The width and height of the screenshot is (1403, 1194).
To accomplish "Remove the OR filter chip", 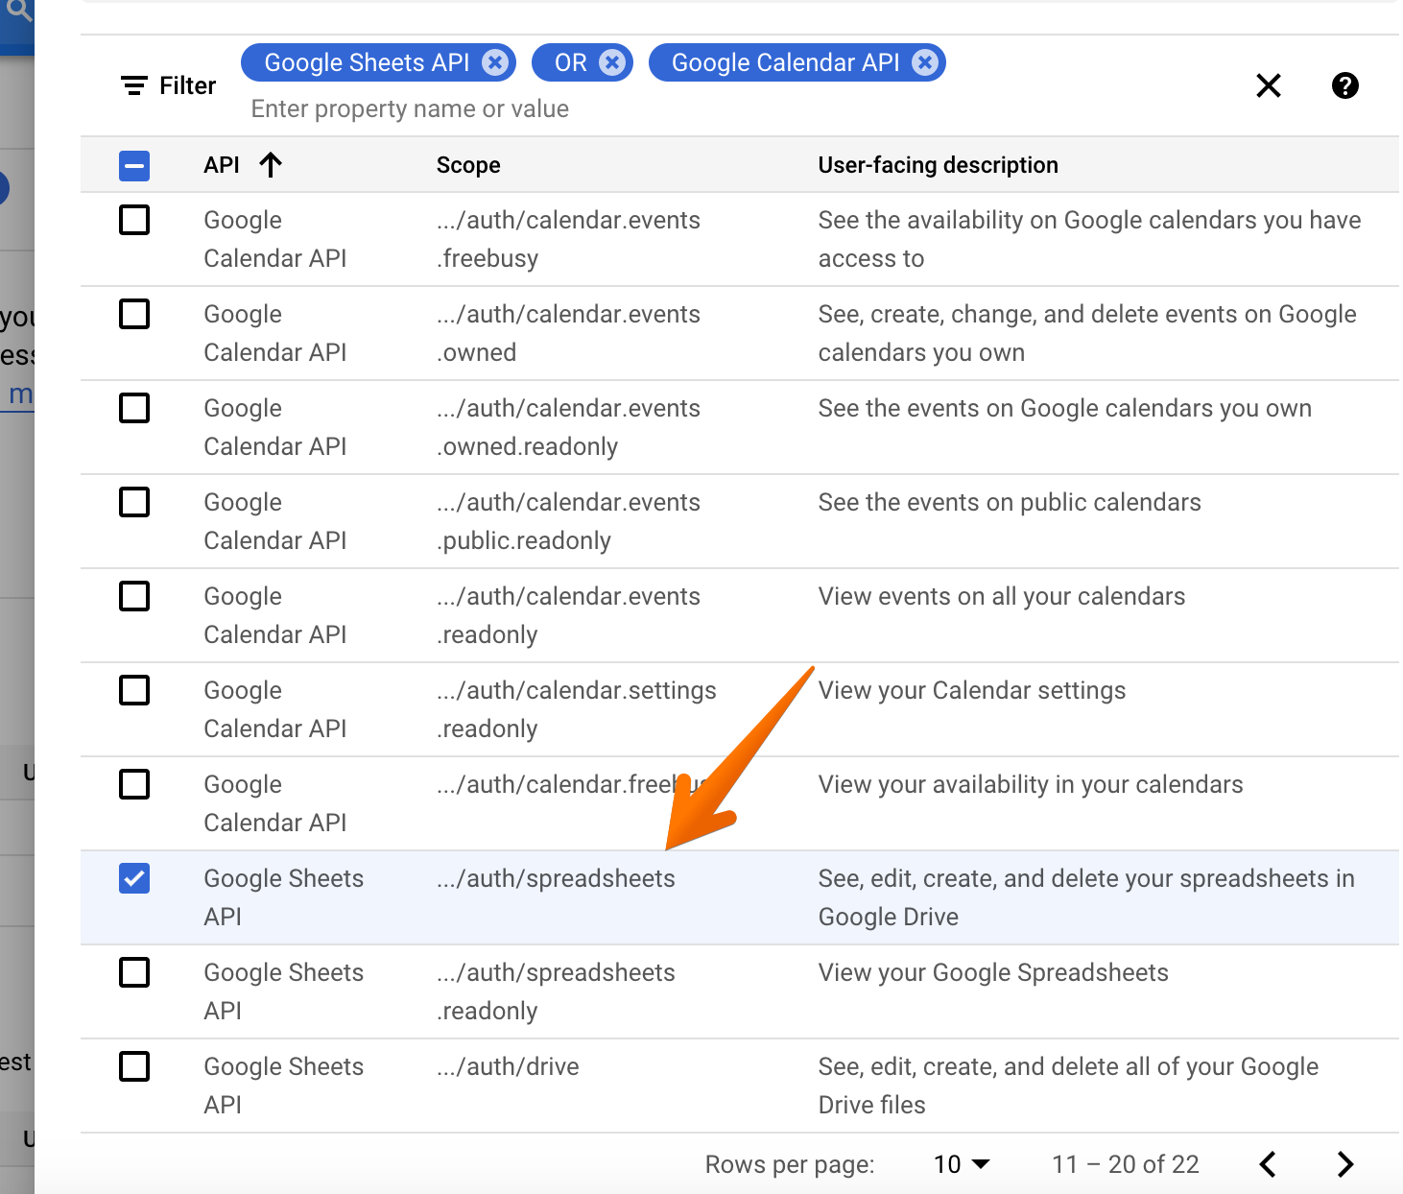I will 611,62.
